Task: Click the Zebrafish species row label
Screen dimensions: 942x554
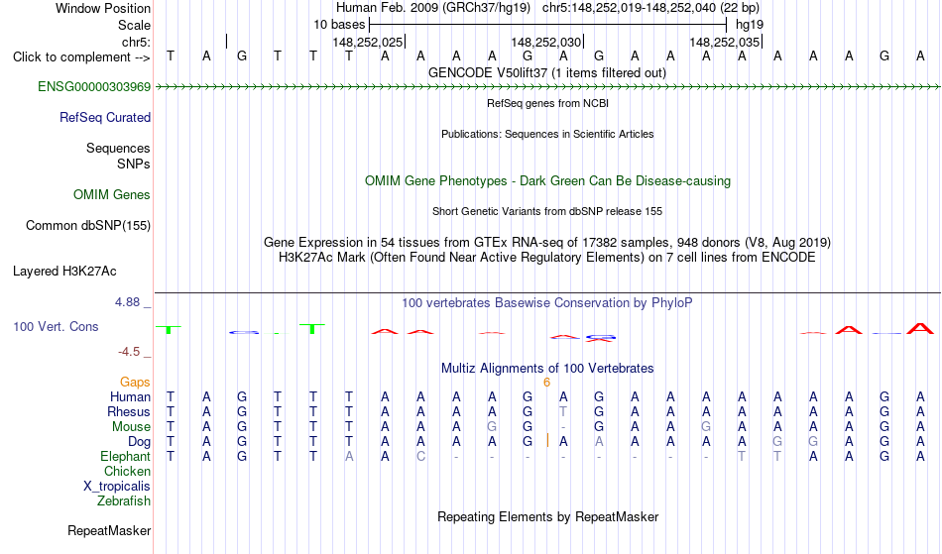Action: (x=124, y=501)
